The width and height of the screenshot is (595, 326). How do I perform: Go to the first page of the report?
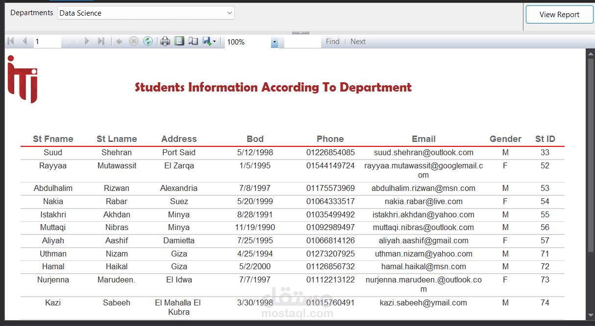pos(10,41)
